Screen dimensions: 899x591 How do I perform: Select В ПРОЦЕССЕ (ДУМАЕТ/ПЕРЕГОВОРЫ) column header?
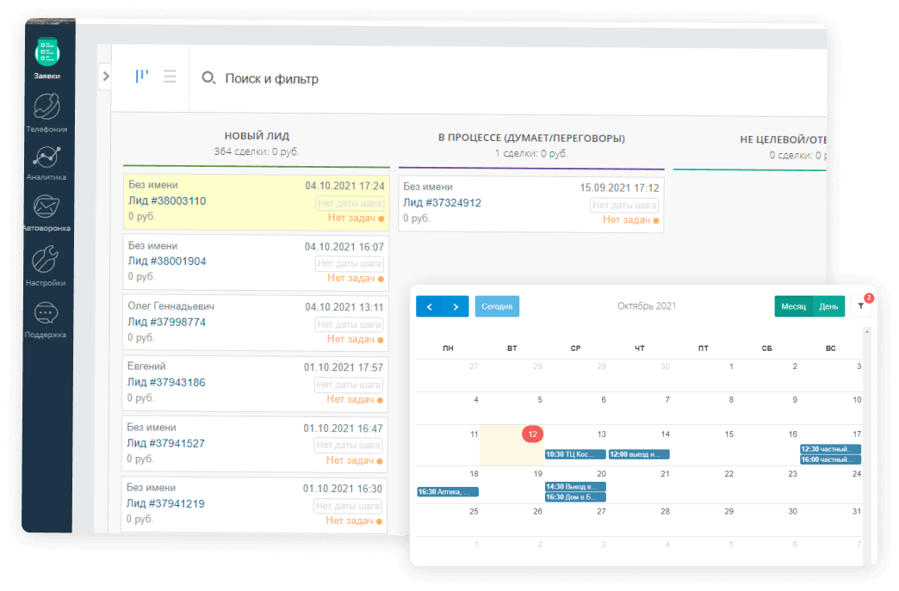(x=531, y=138)
